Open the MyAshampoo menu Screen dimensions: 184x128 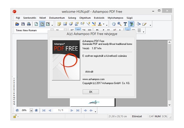(115, 18)
